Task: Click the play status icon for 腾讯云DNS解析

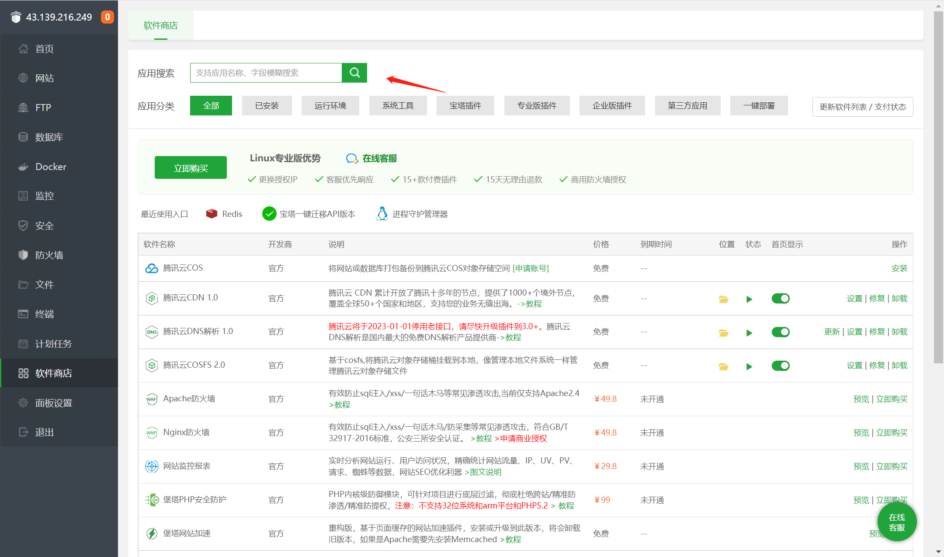Action: [x=749, y=333]
